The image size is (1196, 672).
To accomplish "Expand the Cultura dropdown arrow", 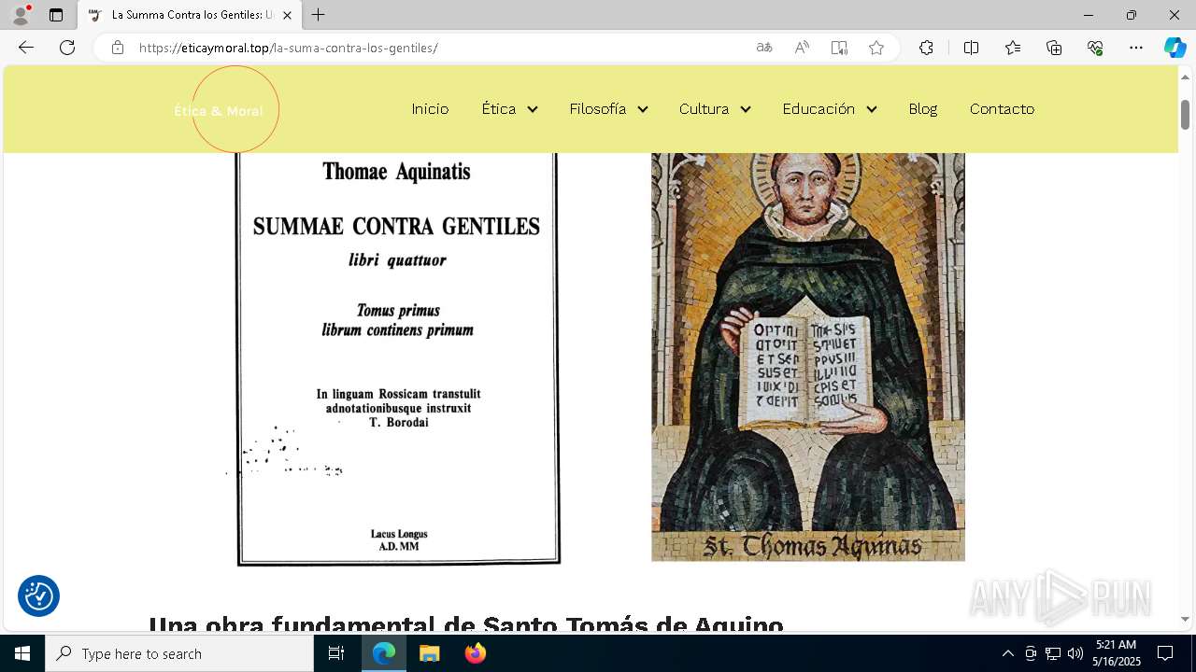I will (746, 109).
